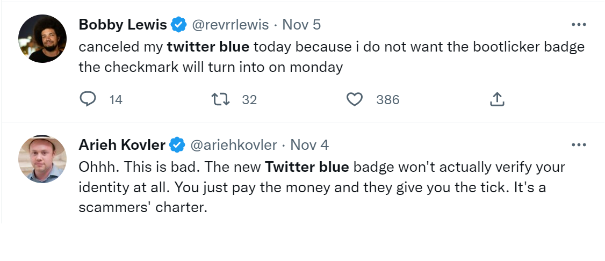
Task: Like Bobby Lewis's tweet
Action: 354,99
